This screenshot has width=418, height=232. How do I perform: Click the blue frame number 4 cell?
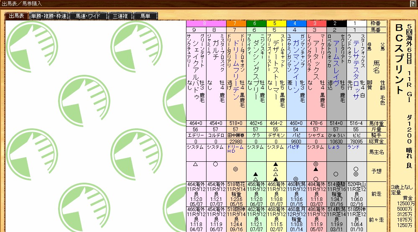(x=296, y=23)
